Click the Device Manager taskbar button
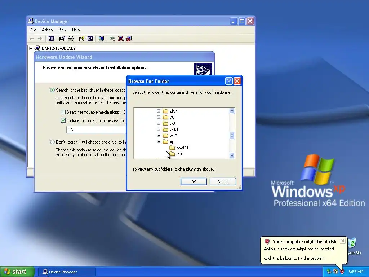This screenshot has height=277, width=369. pos(67,272)
